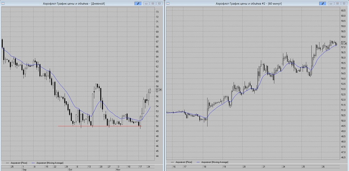Viewport: 349px width, 171px height.
Task: Click the 60,5 price level on the 60-minute axis
Action: (343, 10)
